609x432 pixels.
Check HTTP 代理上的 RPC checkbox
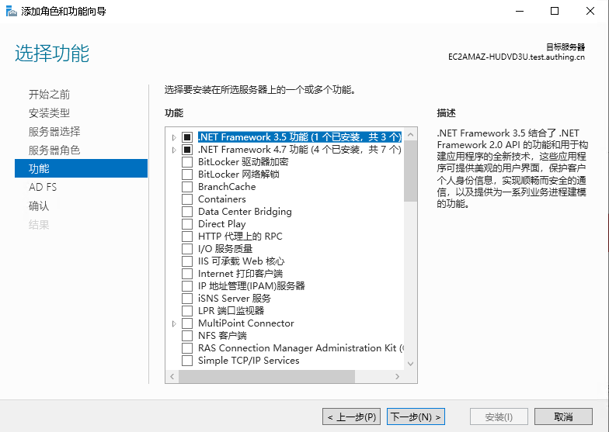pyautogui.click(x=187, y=237)
